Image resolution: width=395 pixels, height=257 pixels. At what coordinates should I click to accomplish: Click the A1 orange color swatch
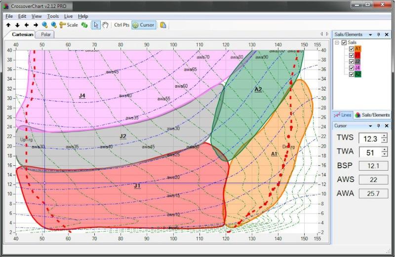coord(357,49)
